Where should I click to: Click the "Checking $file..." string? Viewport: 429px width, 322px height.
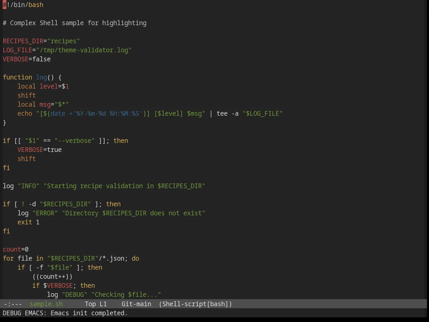pos(126,294)
